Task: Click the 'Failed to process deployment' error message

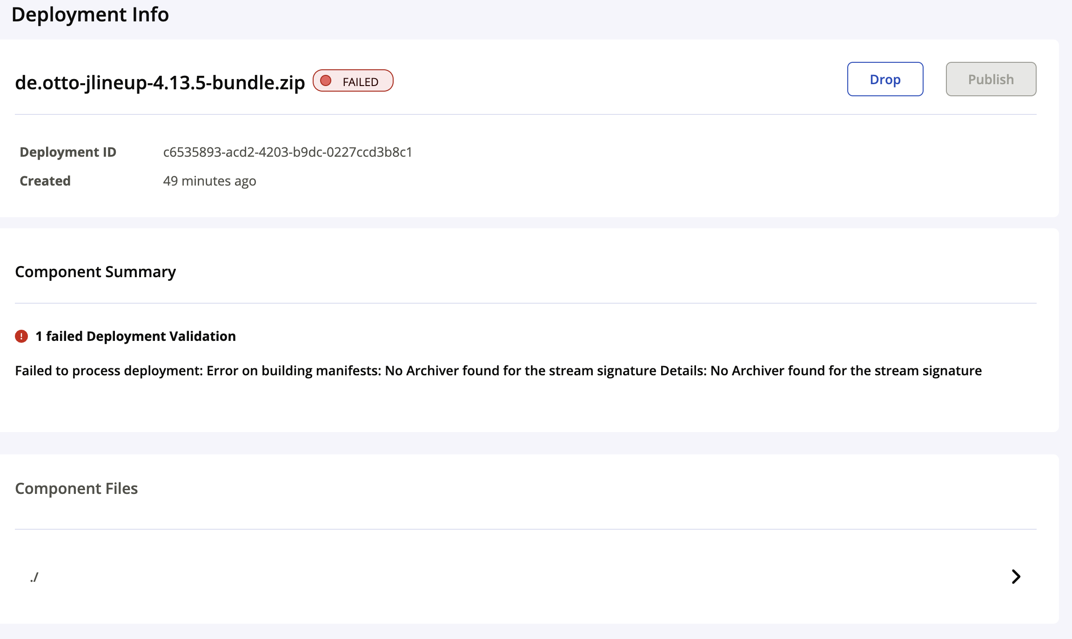Action: (498, 371)
